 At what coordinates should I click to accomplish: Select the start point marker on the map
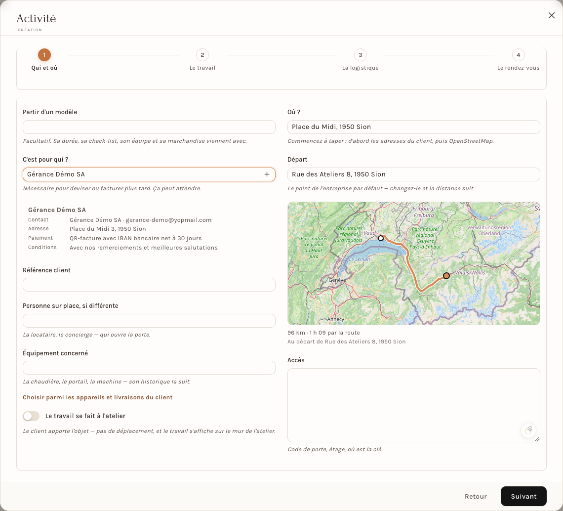(x=381, y=238)
